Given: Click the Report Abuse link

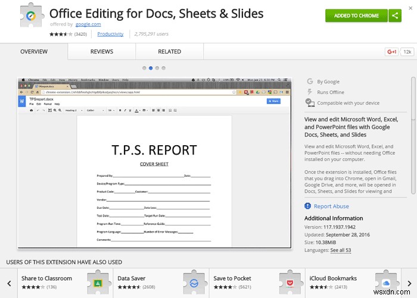Looking at the screenshot, I should pos(331,206).
